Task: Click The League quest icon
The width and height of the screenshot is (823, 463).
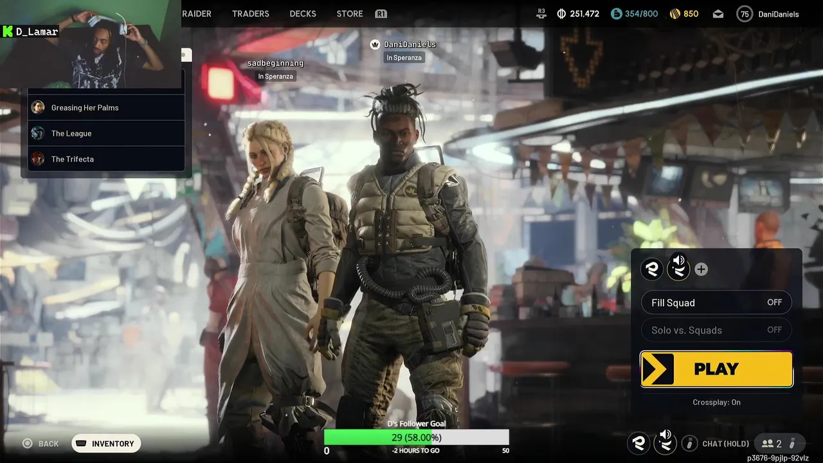Action: pos(38,133)
